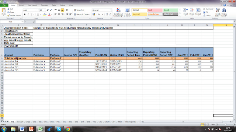This screenshot has width=236, height=132.
Task: Switch to the Page Layout ribbon tab
Action: point(32,5)
